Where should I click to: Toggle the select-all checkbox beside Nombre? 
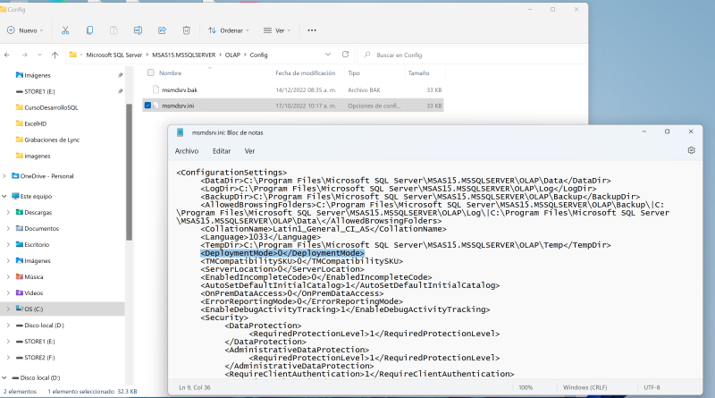(x=148, y=72)
